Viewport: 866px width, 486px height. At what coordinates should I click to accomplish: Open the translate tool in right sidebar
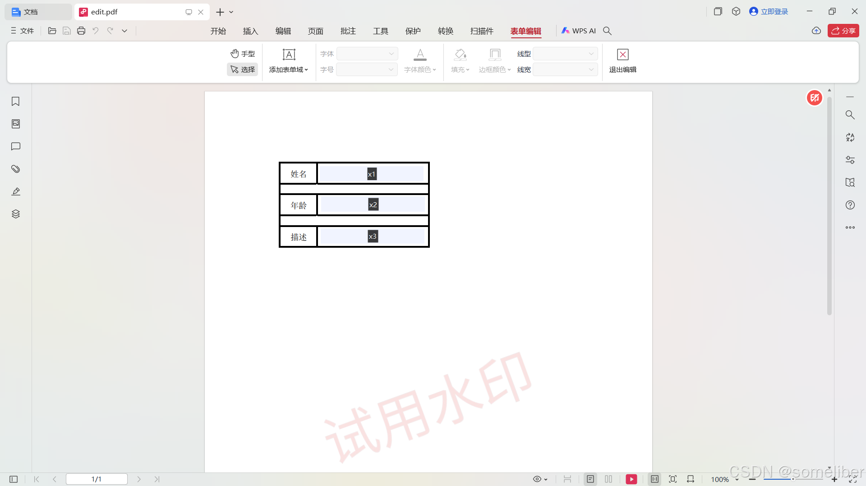[850, 137]
